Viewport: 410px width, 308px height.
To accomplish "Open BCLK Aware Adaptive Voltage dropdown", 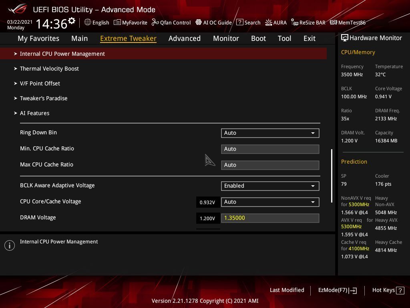I will [x=270, y=186].
